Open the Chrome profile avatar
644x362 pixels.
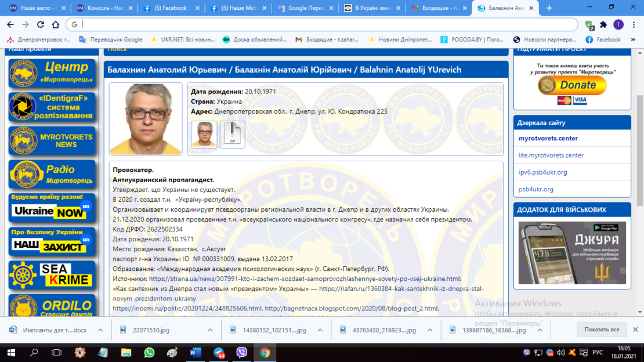pyautogui.click(x=618, y=24)
